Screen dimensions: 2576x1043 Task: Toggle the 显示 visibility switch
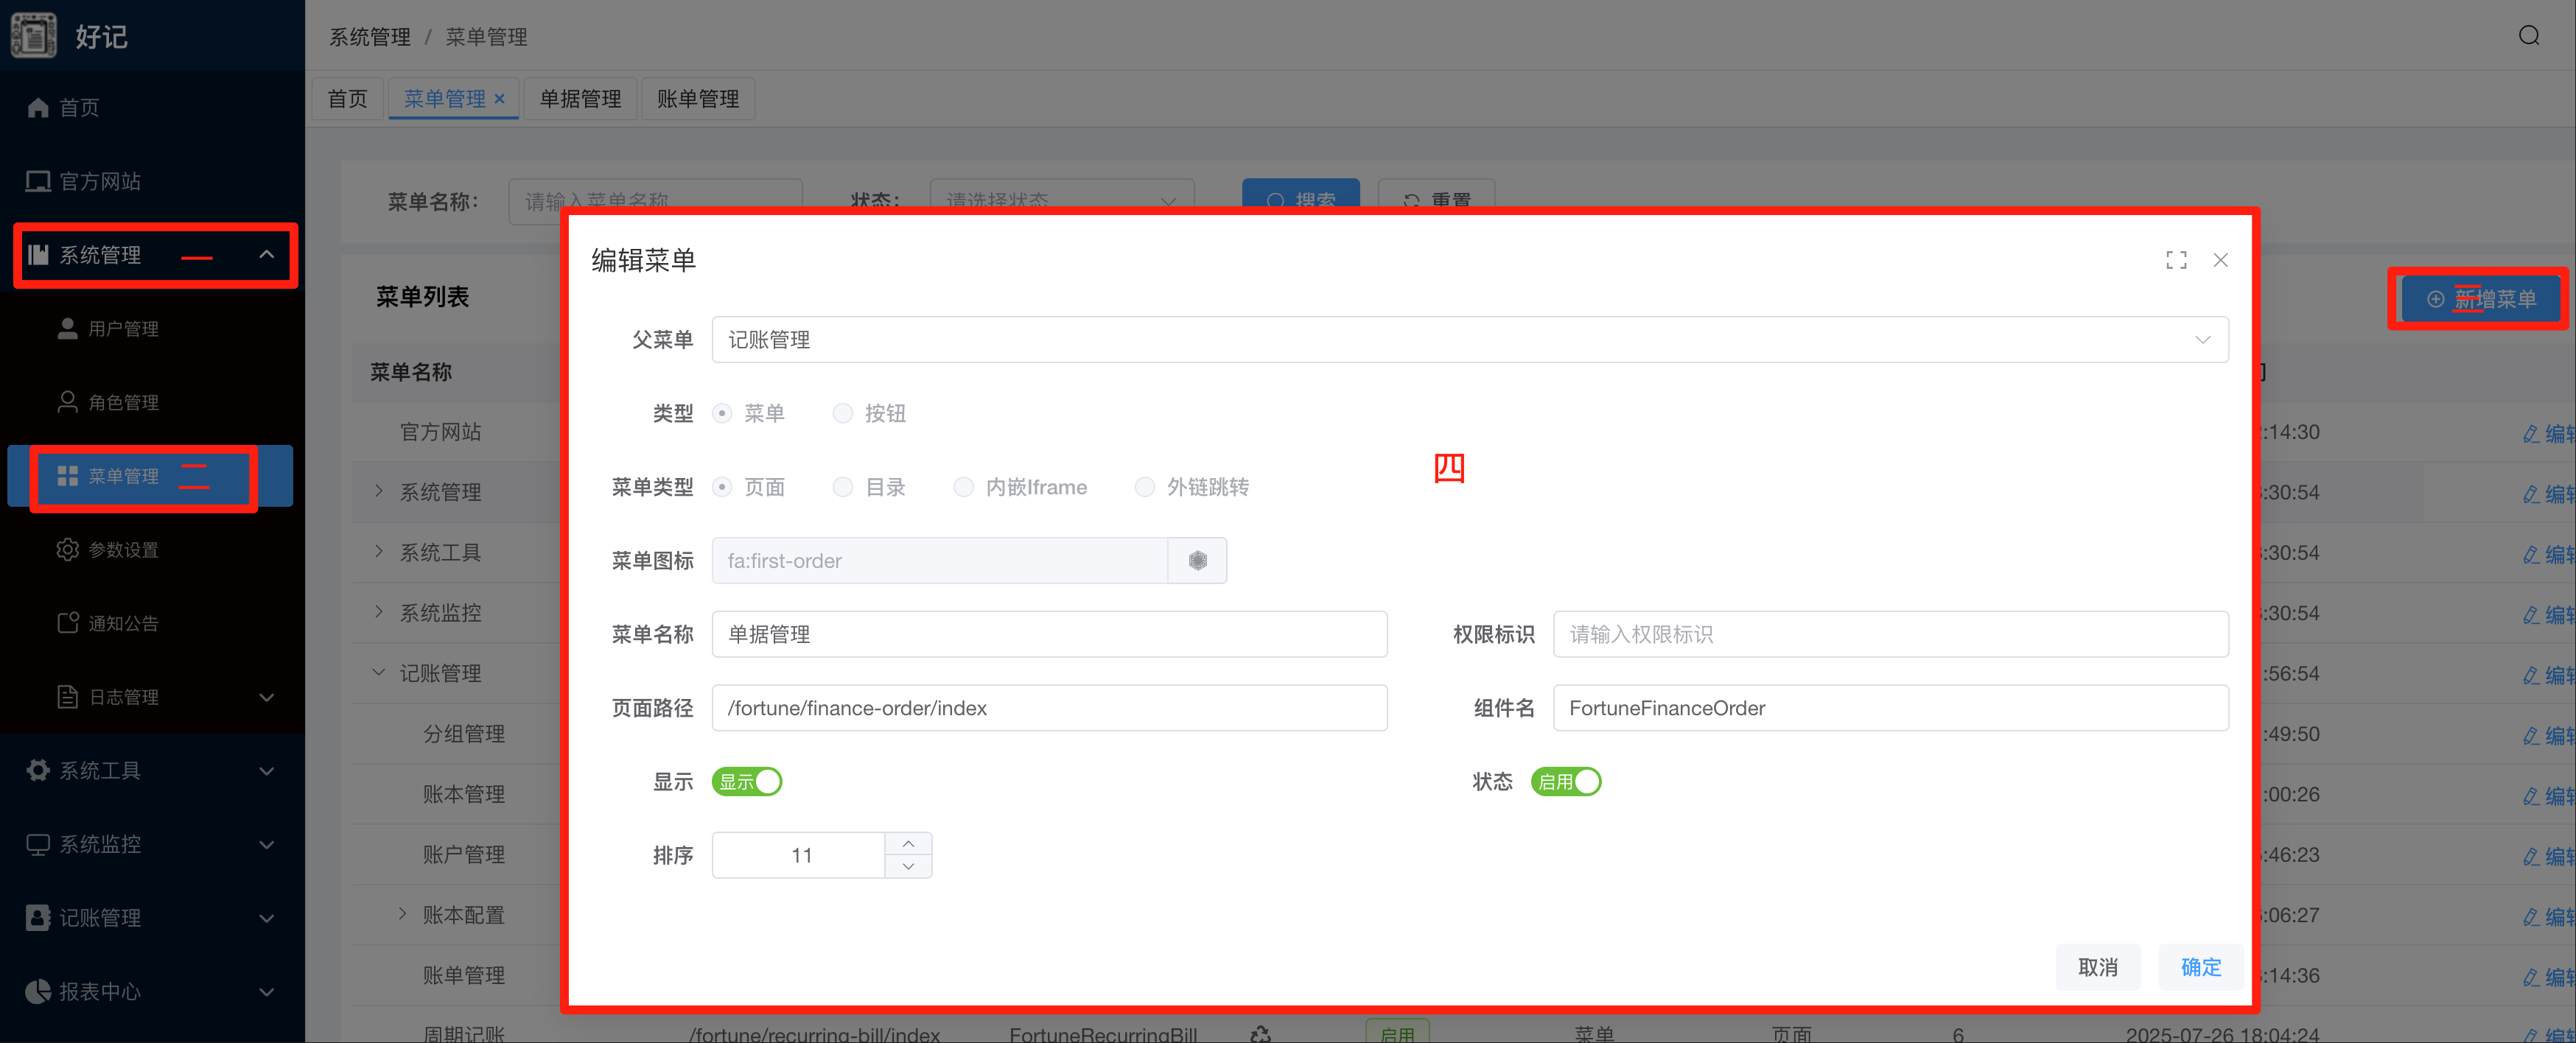[x=746, y=782]
